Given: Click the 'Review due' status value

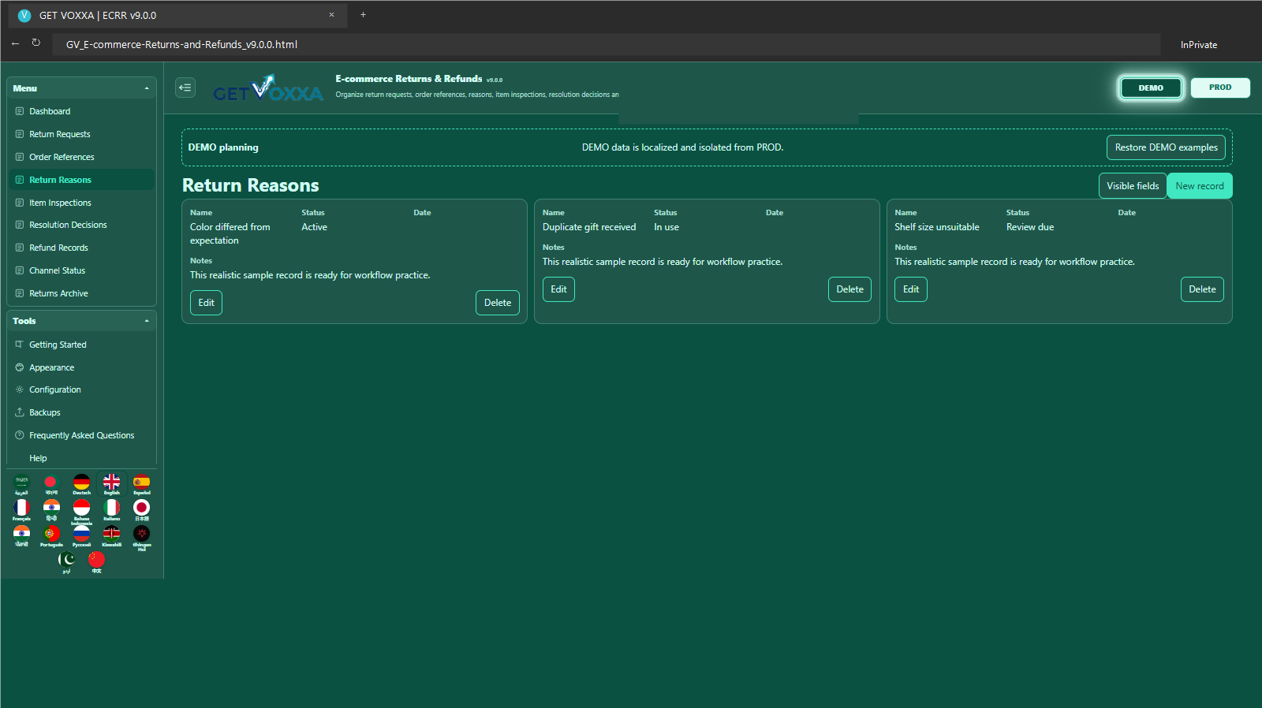Looking at the screenshot, I should pos(1030,227).
